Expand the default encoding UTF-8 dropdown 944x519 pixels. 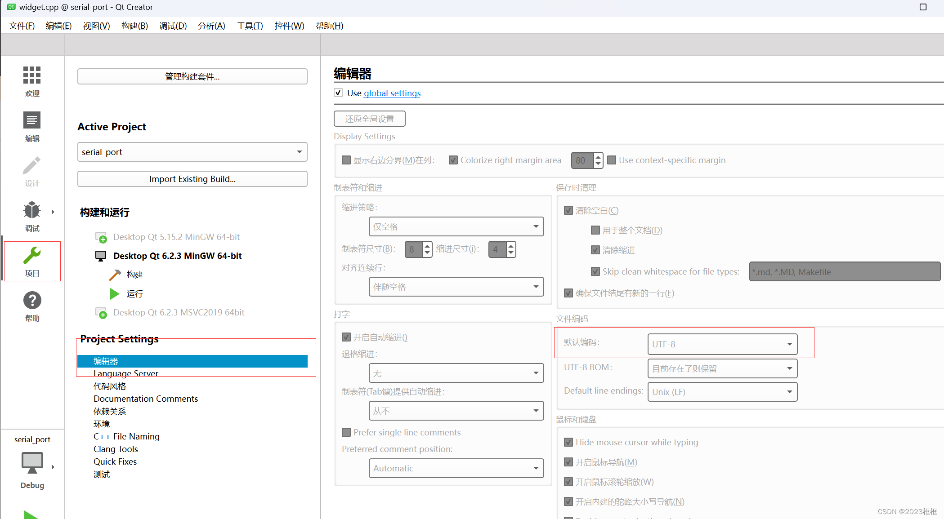coord(722,344)
